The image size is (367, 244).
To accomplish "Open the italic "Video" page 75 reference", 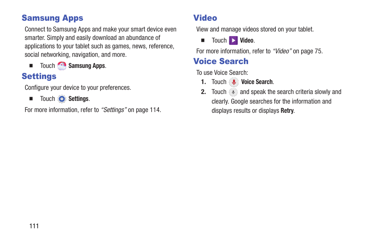I will [282, 51].
